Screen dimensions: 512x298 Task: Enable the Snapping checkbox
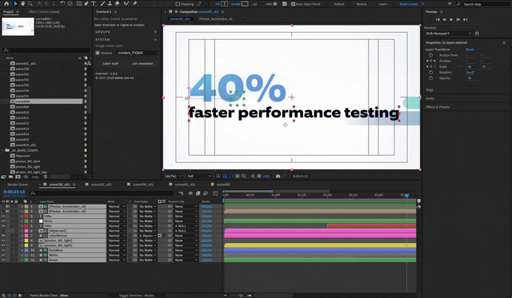[178, 4]
